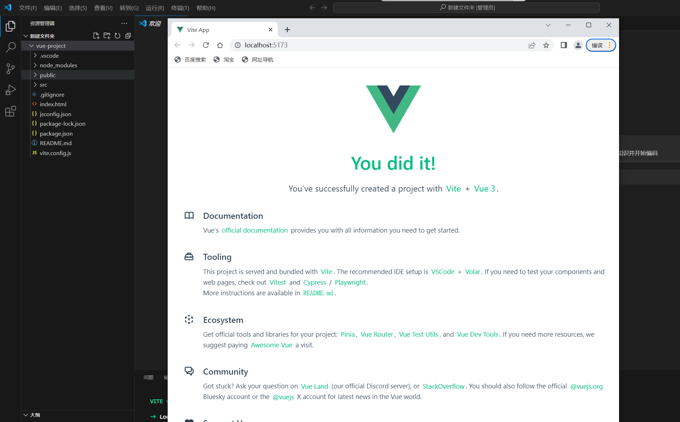Go forward in the browser
680x422 pixels.
click(192, 45)
